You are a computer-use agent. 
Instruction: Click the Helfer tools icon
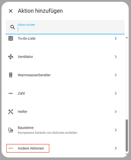(x=11, y=112)
